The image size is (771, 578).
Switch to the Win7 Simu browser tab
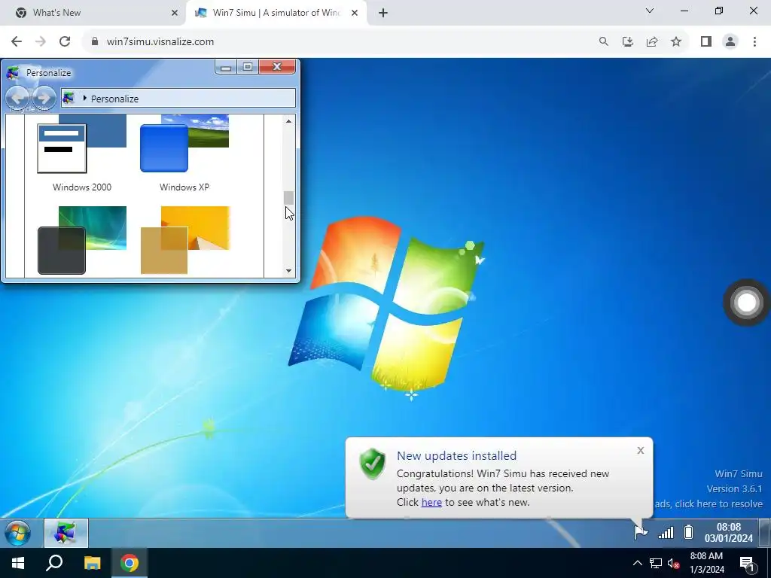276,13
